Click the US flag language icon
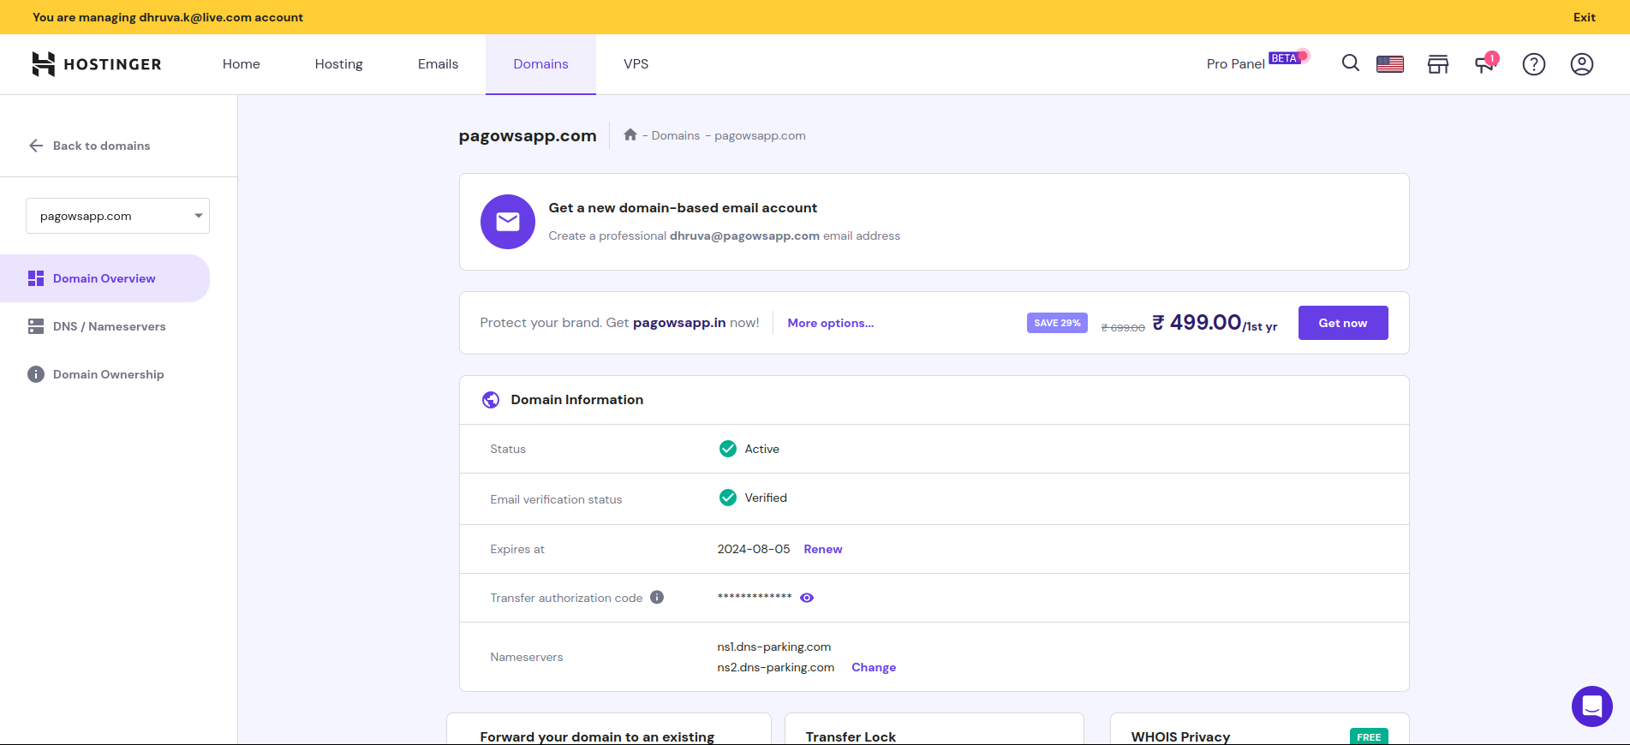 [1389, 64]
